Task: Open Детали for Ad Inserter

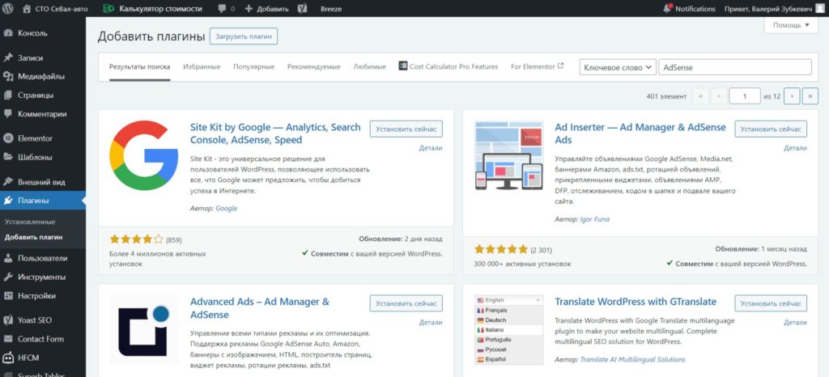Action: coord(795,148)
